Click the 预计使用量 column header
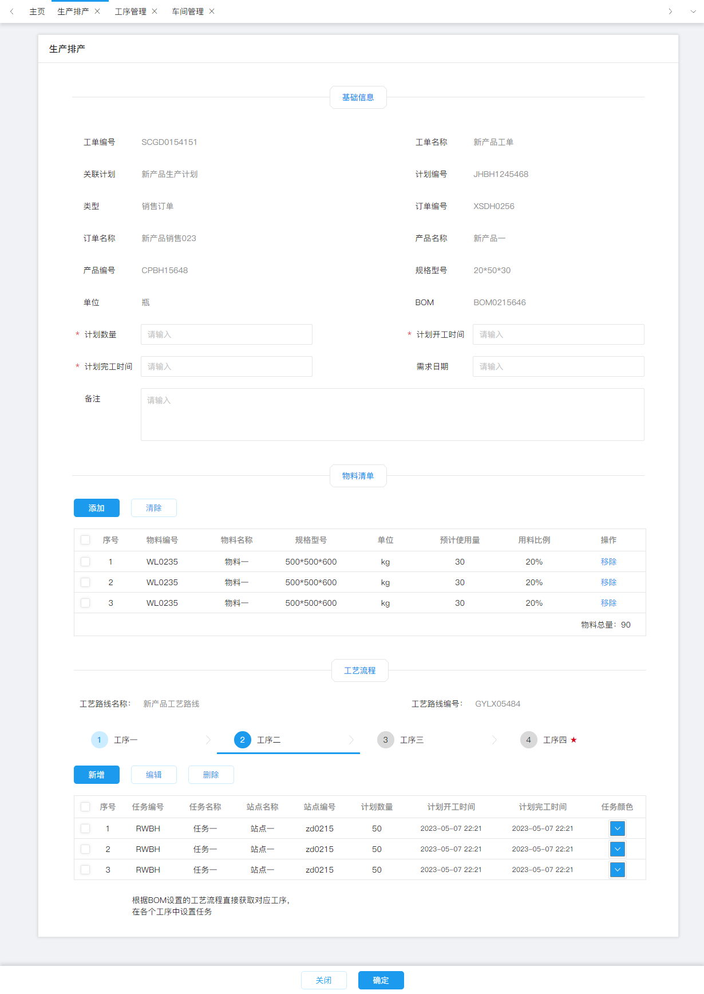 coord(460,540)
